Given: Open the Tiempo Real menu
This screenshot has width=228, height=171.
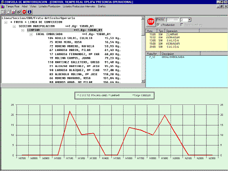Looking at the screenshot, I should click(x=13, y=6).
